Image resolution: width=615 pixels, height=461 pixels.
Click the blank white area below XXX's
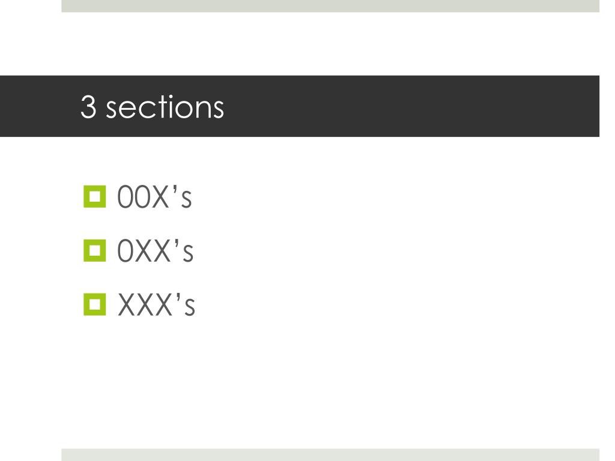[x=300, y=384]
